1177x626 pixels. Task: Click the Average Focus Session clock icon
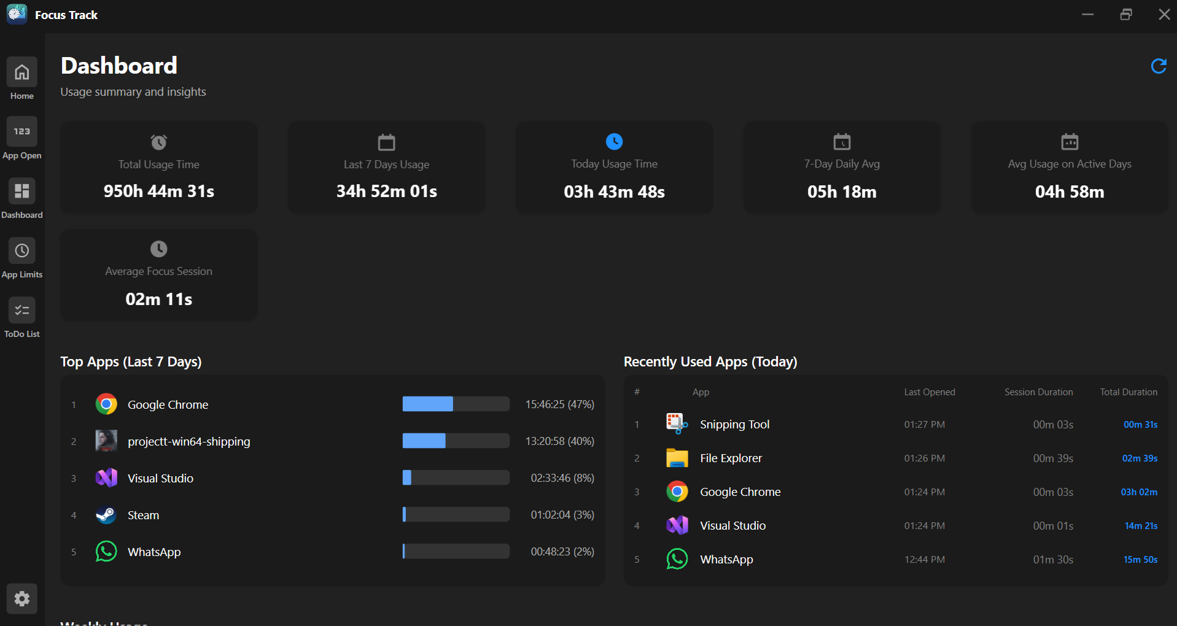[159, 249]
